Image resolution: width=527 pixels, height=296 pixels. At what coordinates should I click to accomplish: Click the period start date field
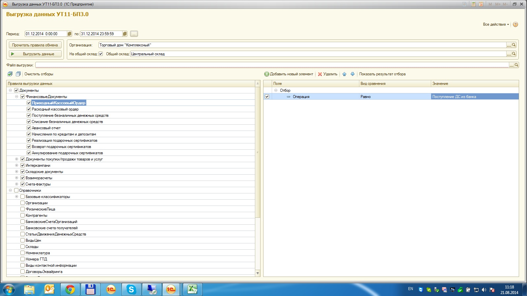coord(46,34)
